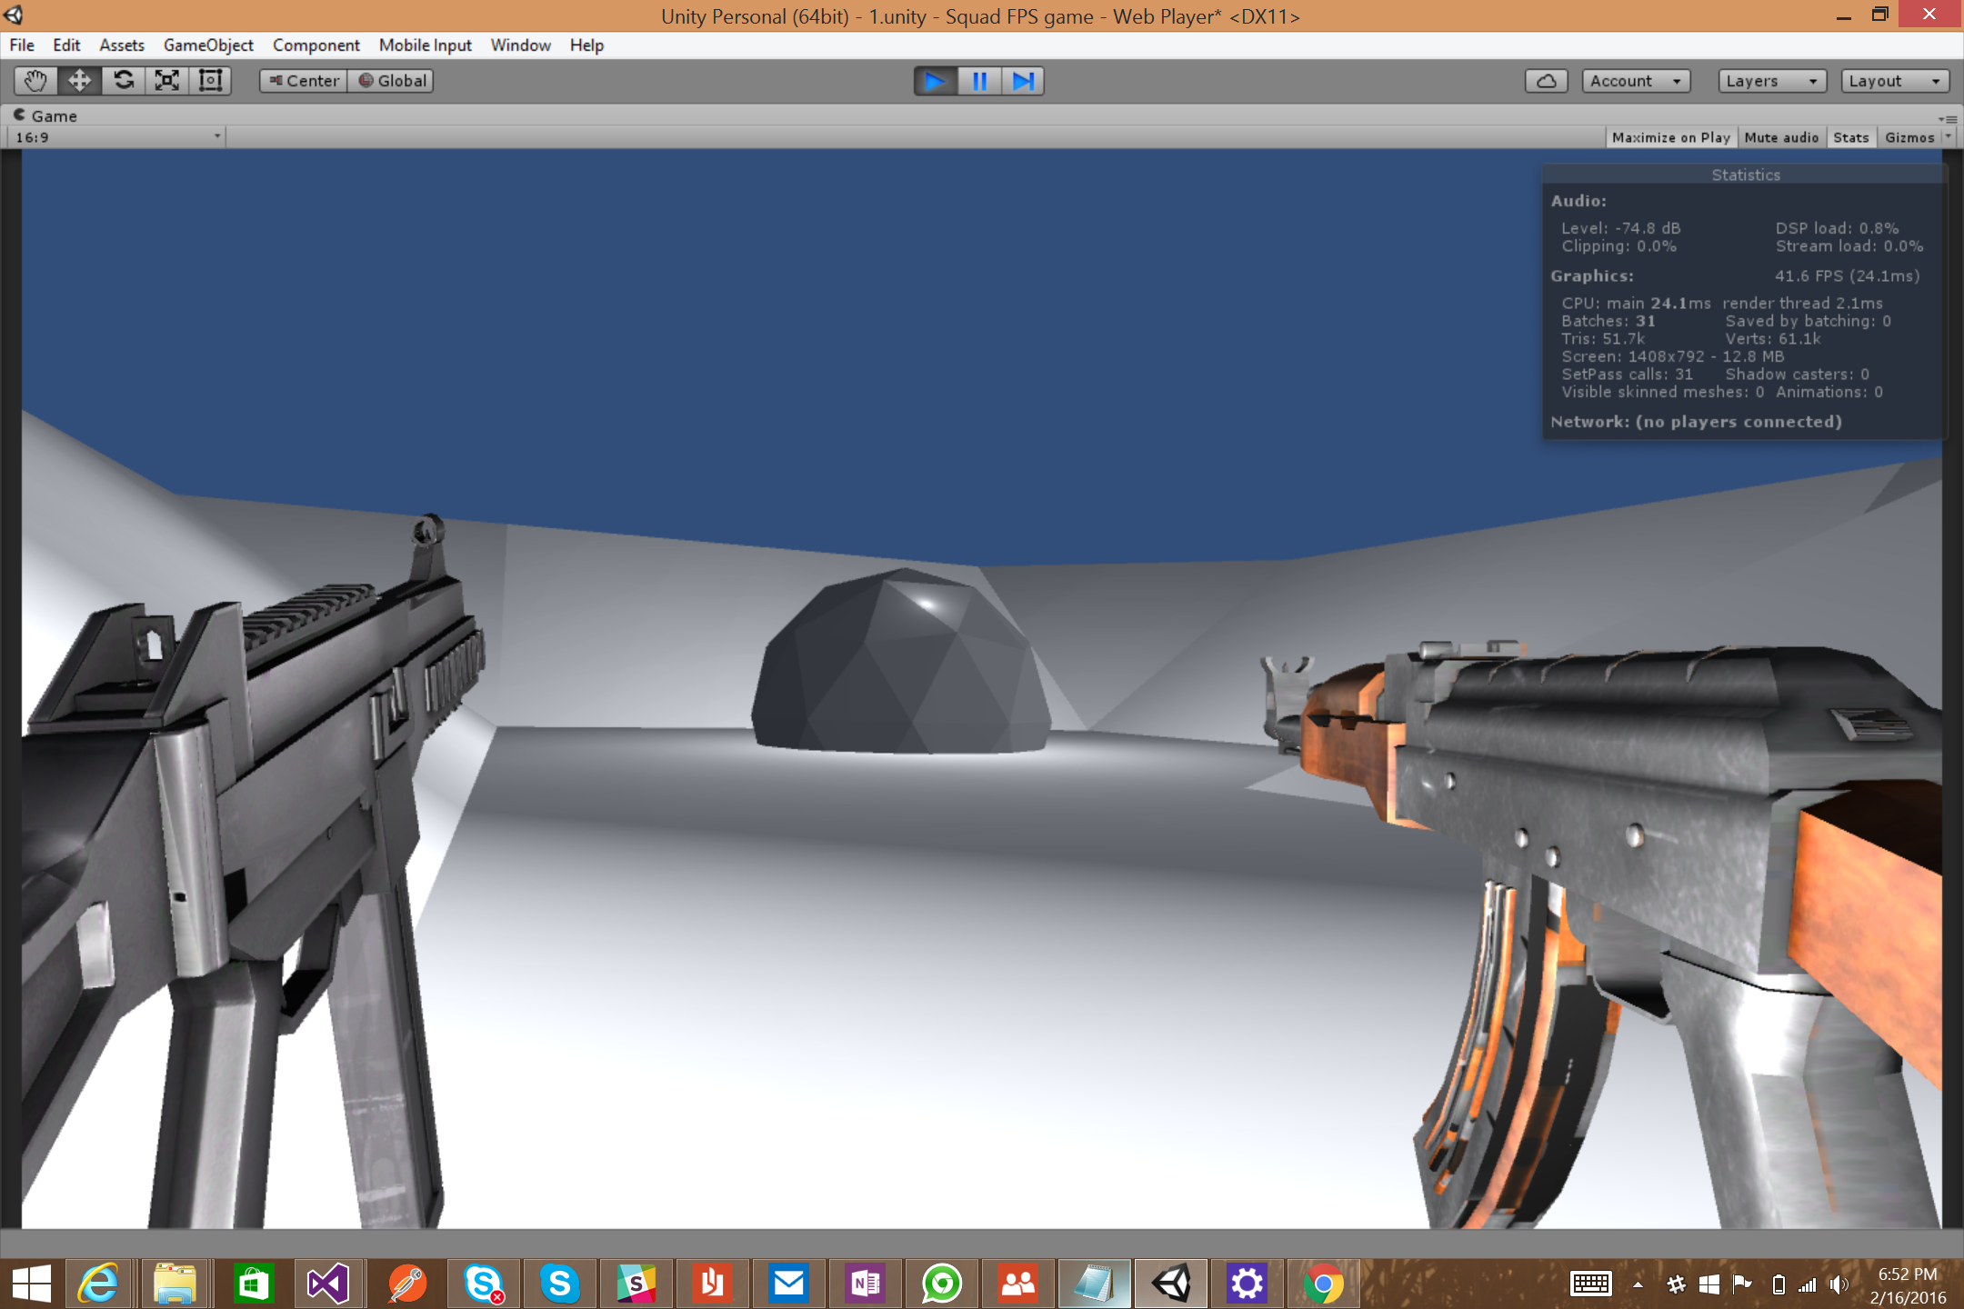Screen dimensions: 1964x1309
Task: Open the volume control in tray
Action: tap(1839, 1284)
